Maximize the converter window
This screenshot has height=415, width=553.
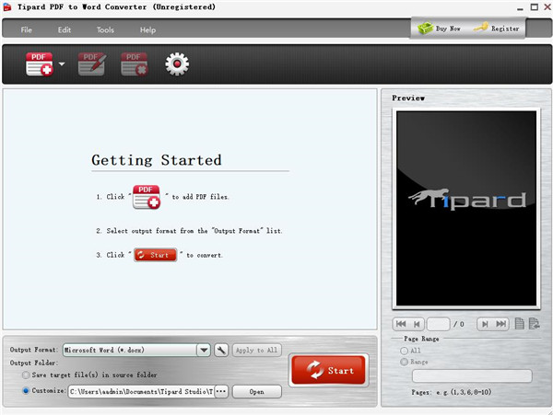[x=535, y=7]
